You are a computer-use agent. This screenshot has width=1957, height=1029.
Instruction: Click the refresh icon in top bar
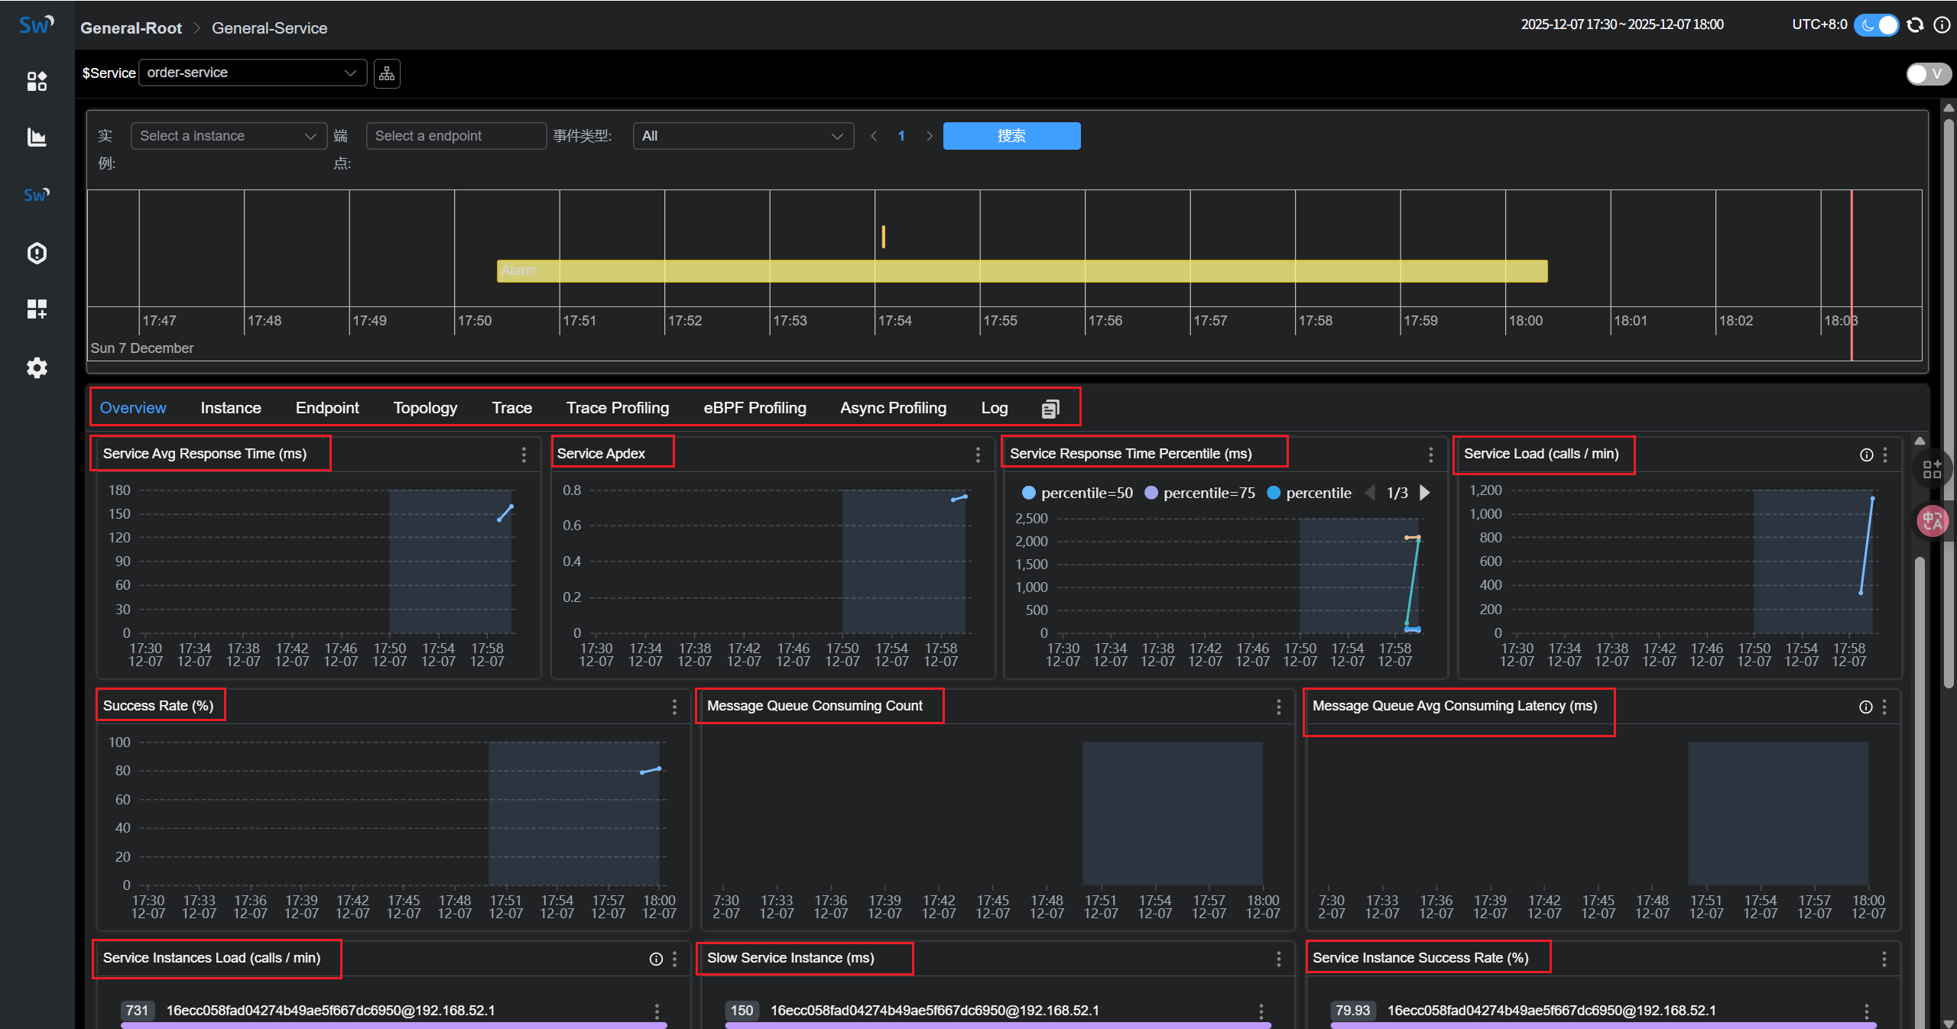pyautogui.click(x=1915, y=25)
